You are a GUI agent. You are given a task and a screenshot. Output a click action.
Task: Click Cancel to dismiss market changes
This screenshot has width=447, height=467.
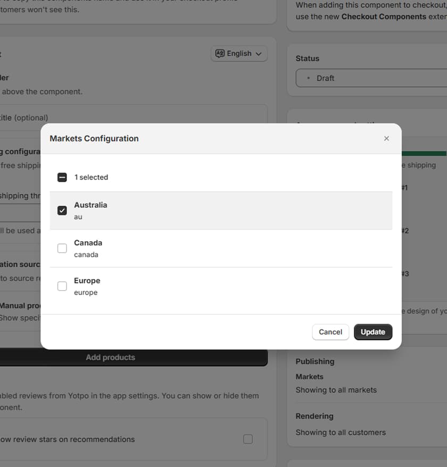(x=330, y=332)
